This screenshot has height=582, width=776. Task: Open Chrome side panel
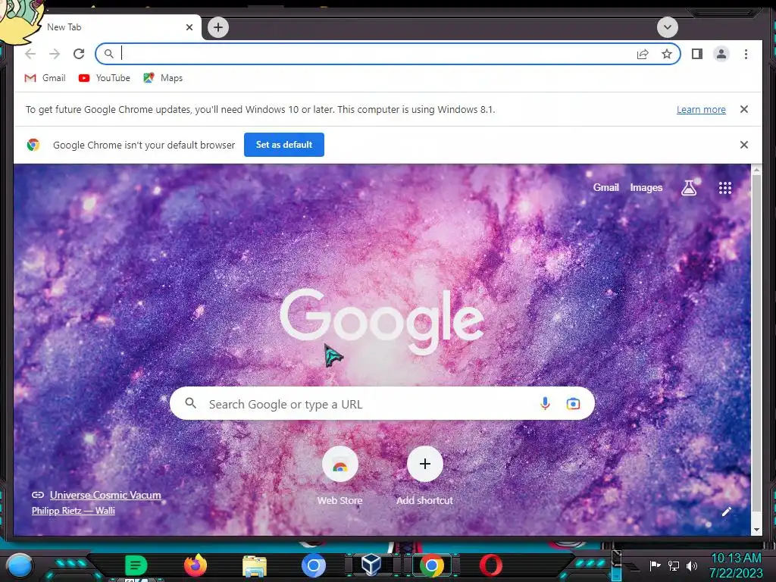pyautogui.click(x=697, y=54)
